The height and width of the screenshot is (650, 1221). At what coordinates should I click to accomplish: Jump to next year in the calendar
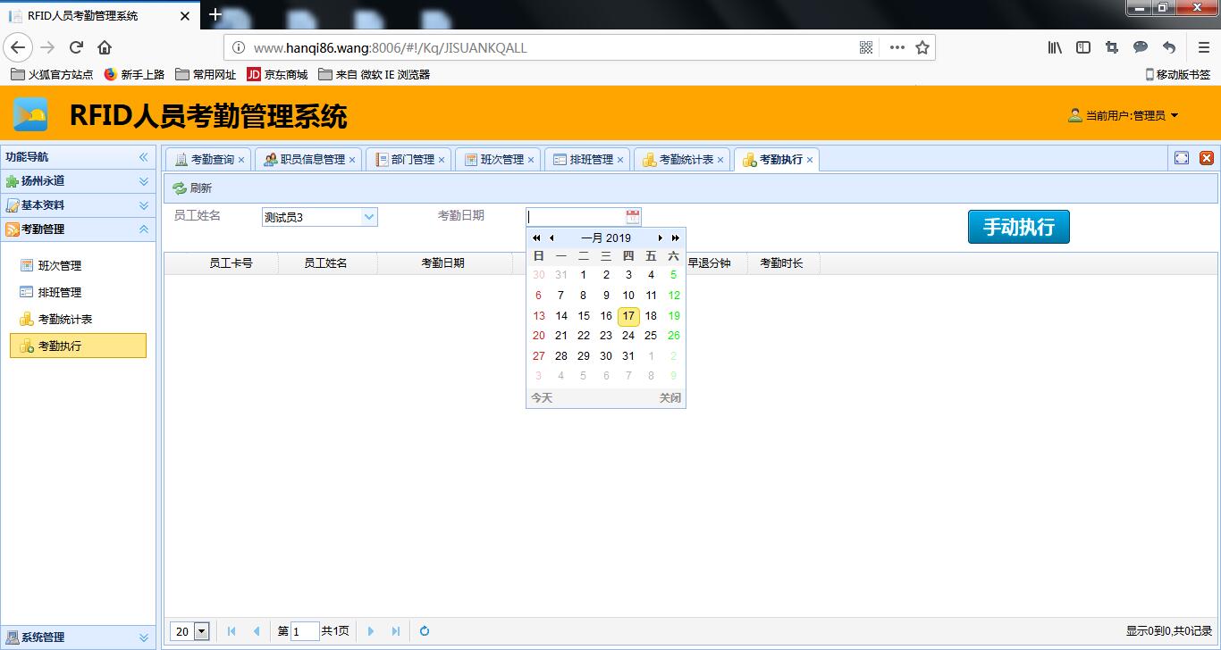[676, 237]
